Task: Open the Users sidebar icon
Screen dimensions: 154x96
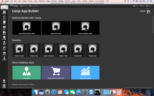Action: click(4, 43)
